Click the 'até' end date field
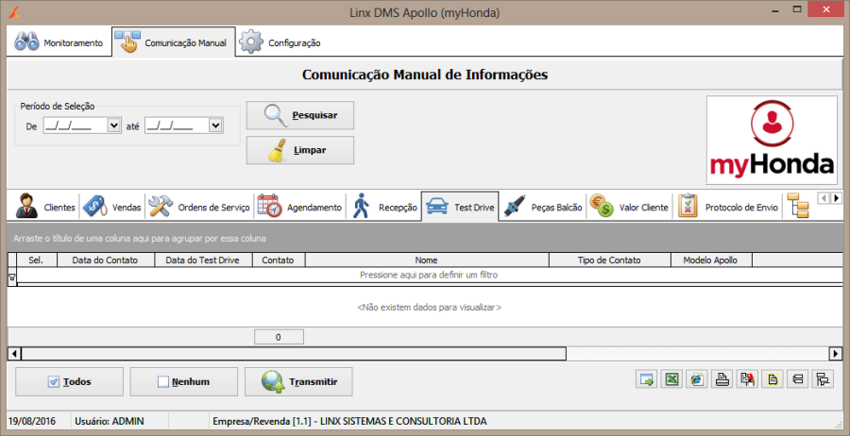This screenshot has height=436, width=850. click(178, 126)
